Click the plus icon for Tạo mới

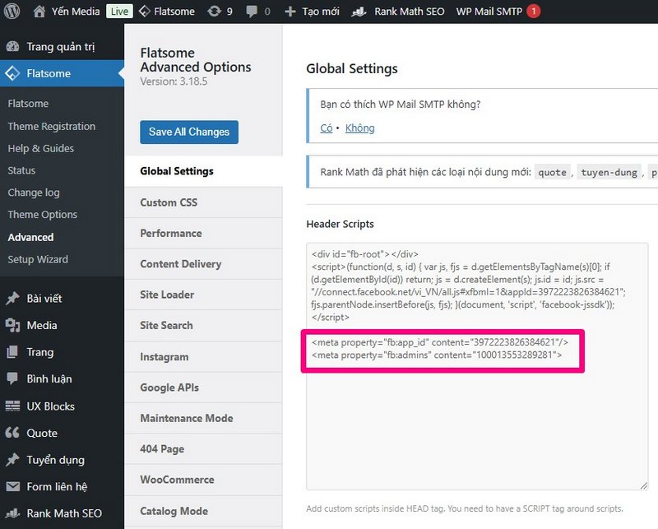coord(290,12)
